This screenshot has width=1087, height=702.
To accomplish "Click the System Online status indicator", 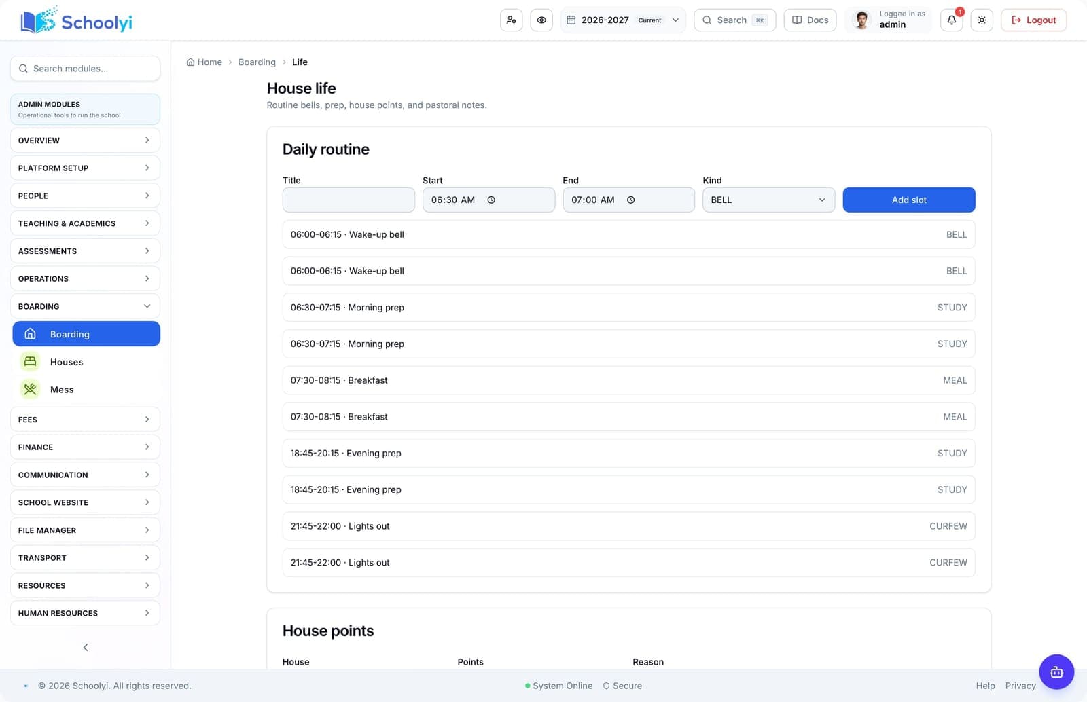I will 558,686.
